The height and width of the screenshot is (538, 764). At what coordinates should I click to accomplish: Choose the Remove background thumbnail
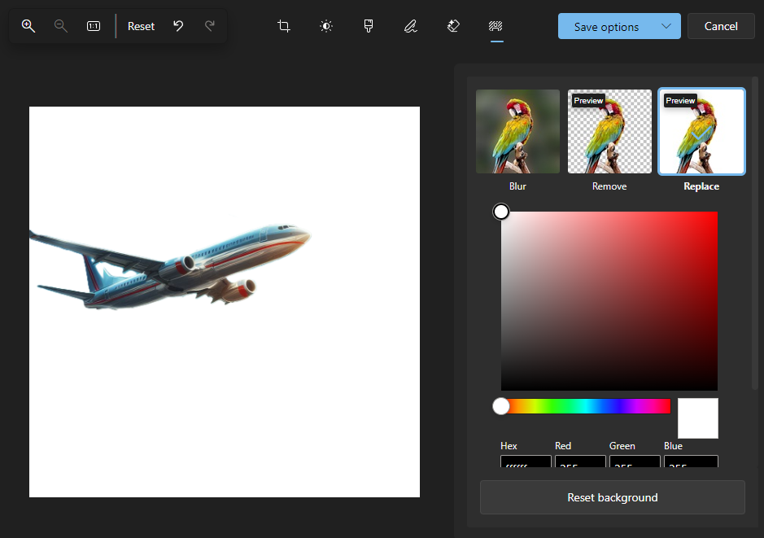click(609, 131)
